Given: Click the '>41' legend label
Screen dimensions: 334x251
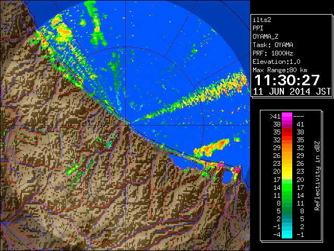Looking at the screenshot, I should (275, 117).
